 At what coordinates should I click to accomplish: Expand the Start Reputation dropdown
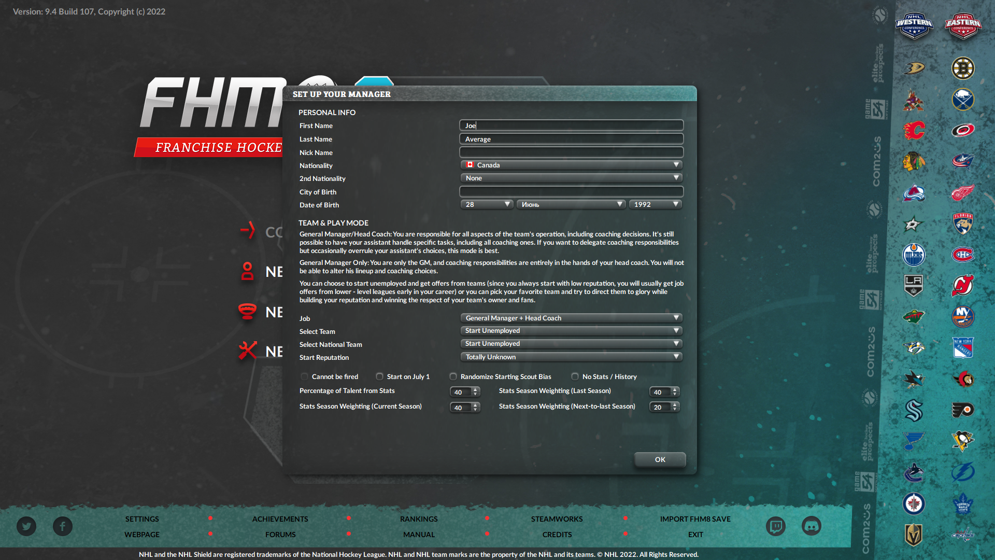pyautogui.click(x=571, y=357)
